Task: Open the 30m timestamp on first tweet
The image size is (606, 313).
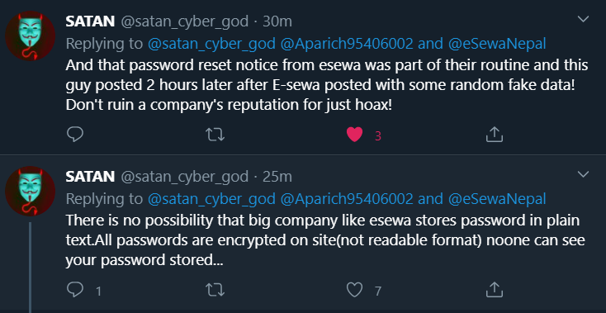Action: pyautogui.click(x=277, y=21)
